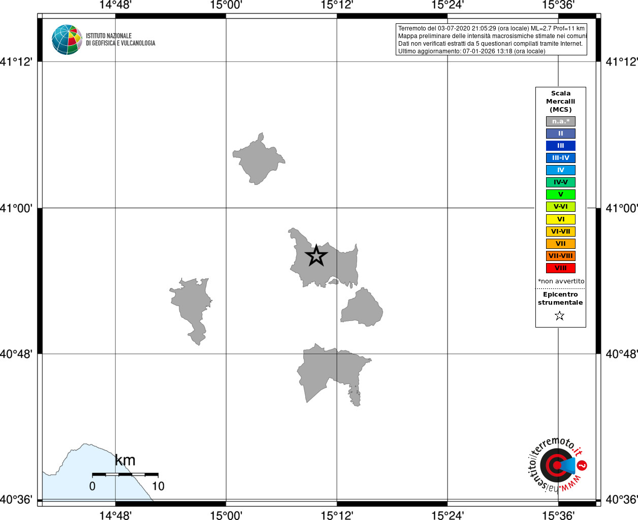Viewport: 638px width, 520px height.
Task: Click the epicenter star on the map
Action: tap(316, 255)
